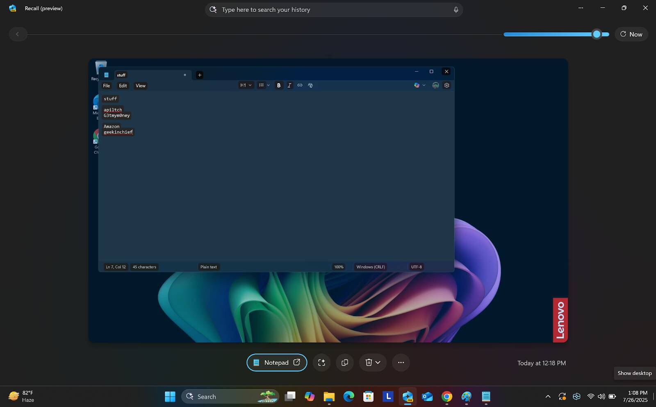Image resolution: width=656 pixels, height=407 pixels.
Task: Open Paint from taskbar
Action: tap(467, 396)
